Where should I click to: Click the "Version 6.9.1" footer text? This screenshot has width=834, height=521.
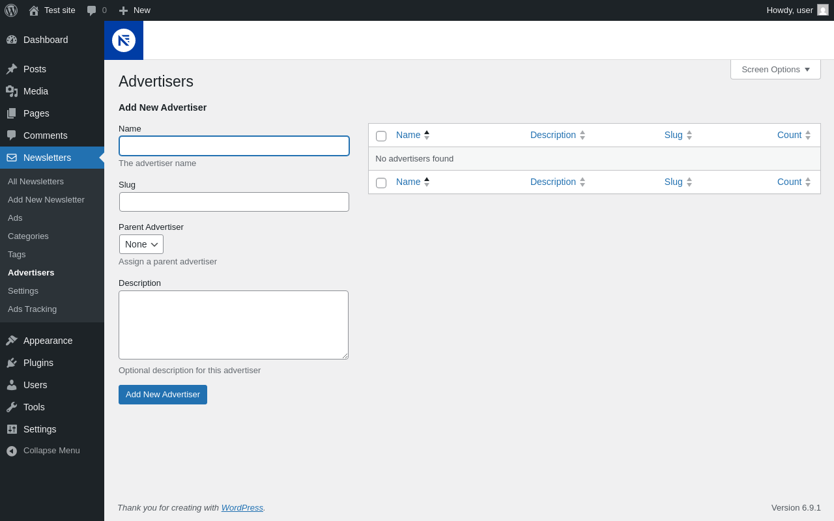pyautogui.click(x=796, y=508)
